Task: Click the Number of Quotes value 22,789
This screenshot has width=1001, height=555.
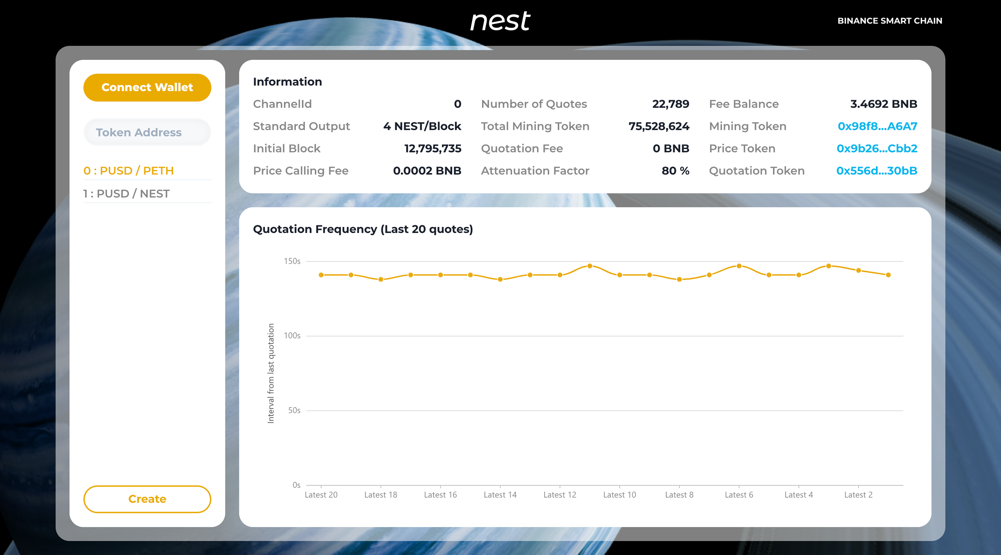Action: tap(670, 104)
